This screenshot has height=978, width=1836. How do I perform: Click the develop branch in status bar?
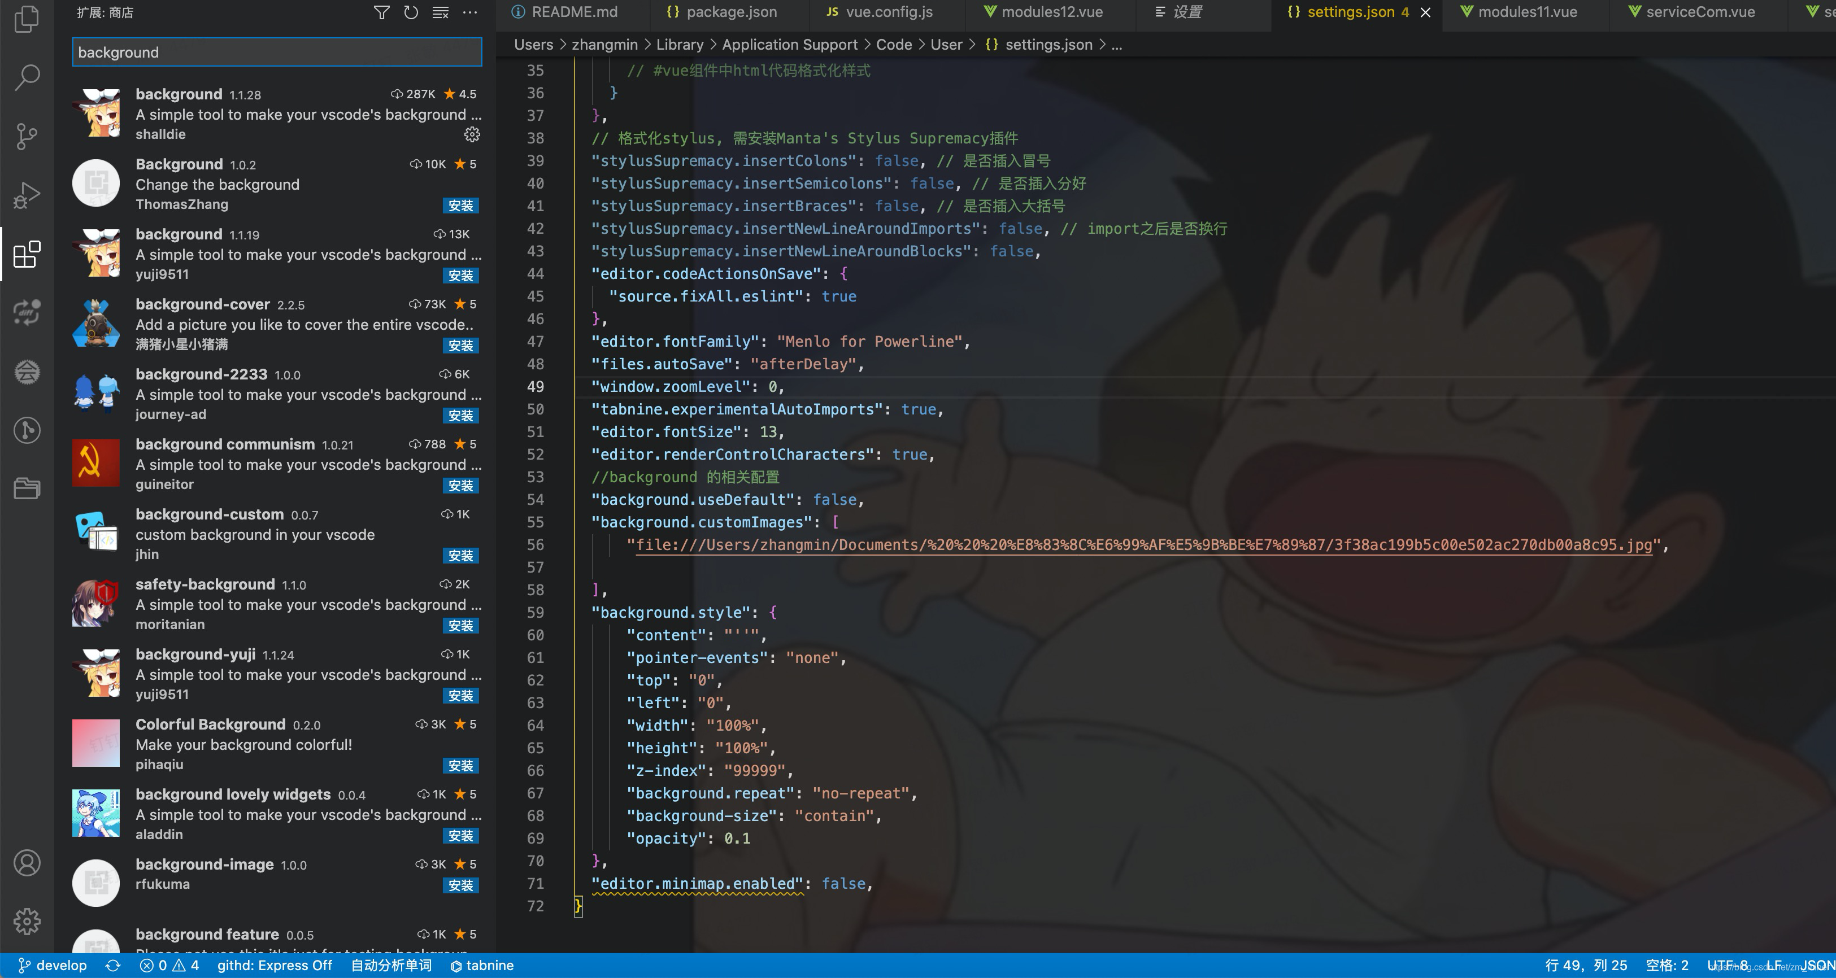pyautogui.click(x=53, y=965)
